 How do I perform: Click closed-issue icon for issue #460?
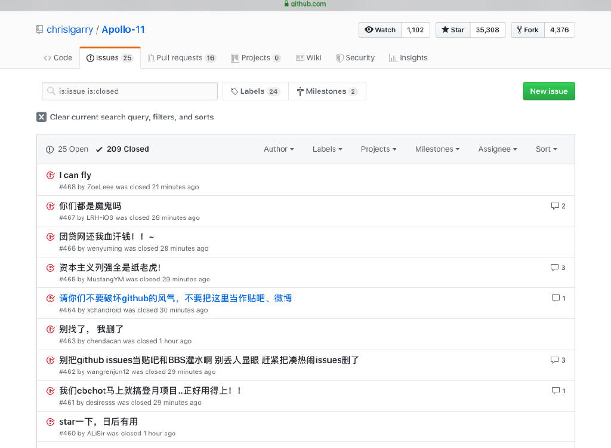(x=50, y=422)
